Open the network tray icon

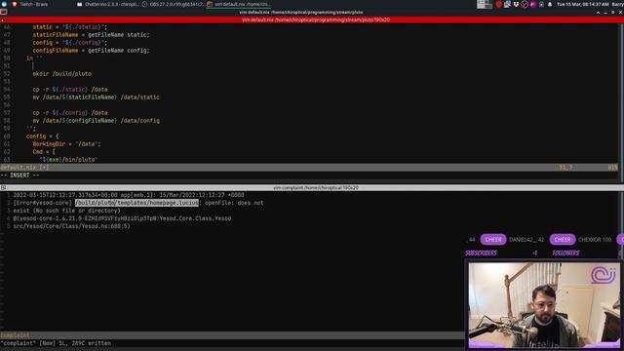507,4
